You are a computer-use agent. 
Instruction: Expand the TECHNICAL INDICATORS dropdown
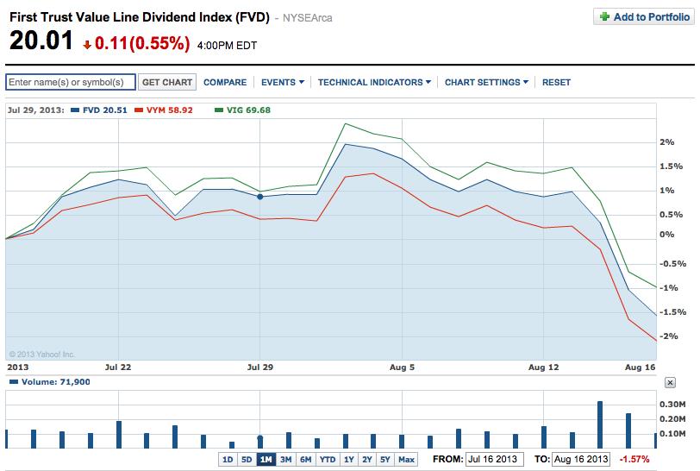coord(374,82)
